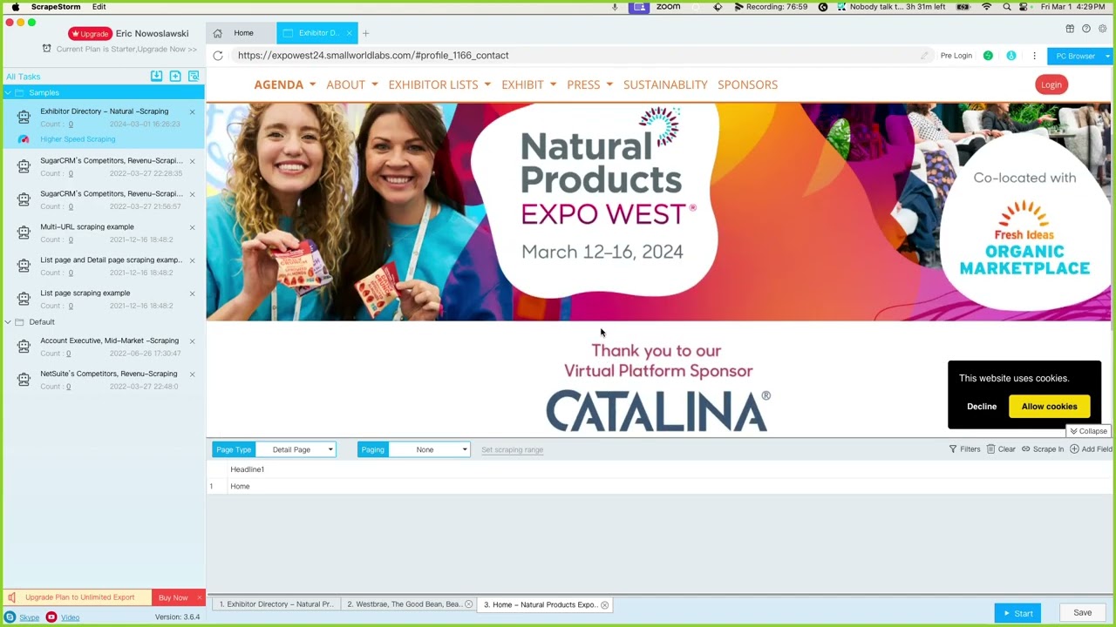The height and width of the screenshot is (627, 1116).
Task: Click the Higher Speed Scraping gauge icon
Action: point(24,139)
